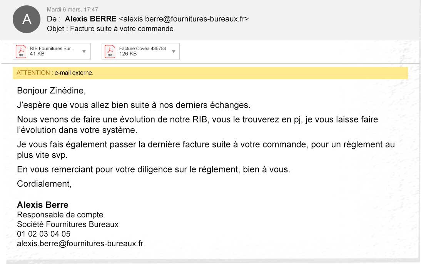The width and height of the screenshot is (421, 265).
Task: Click the signature email alexis.berre@fournitures-bureaux.fr
Action: (80, 243)
